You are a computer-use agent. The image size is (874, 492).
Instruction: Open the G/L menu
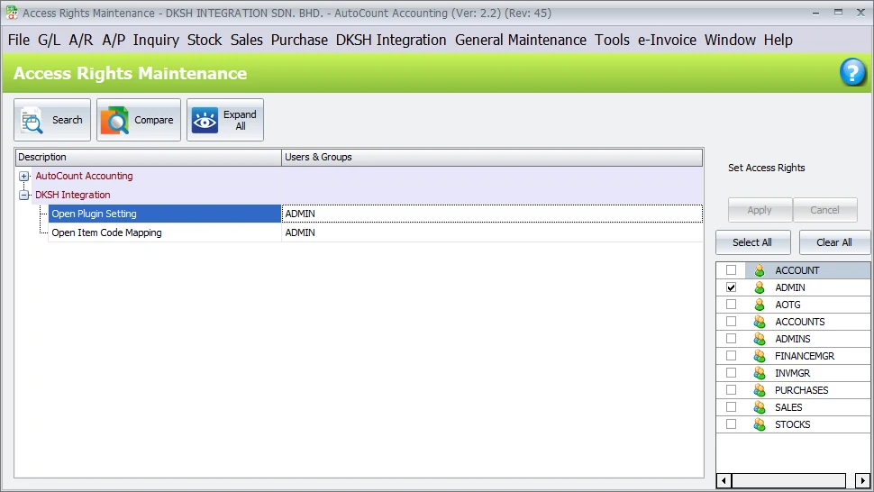[49, 41]
